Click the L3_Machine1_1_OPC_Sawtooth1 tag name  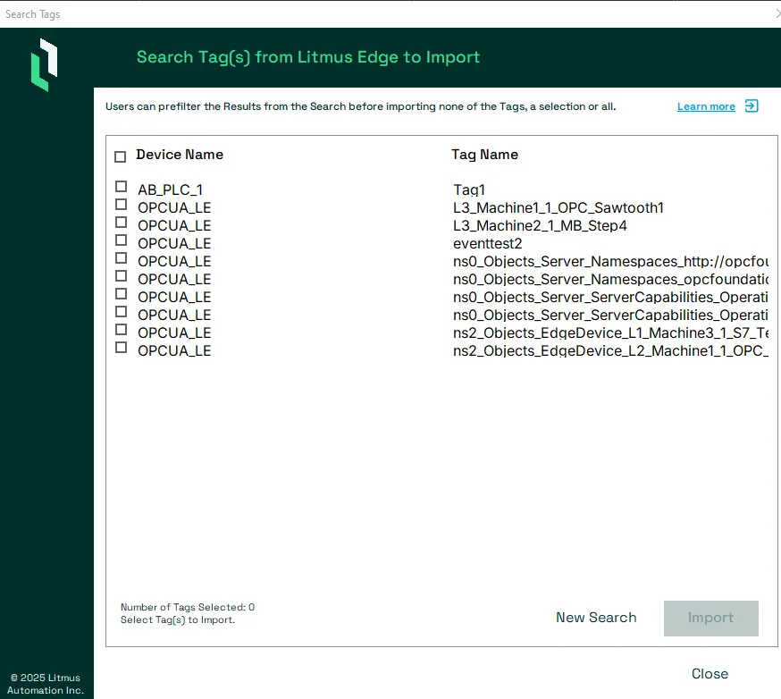[x=558, y=207]
